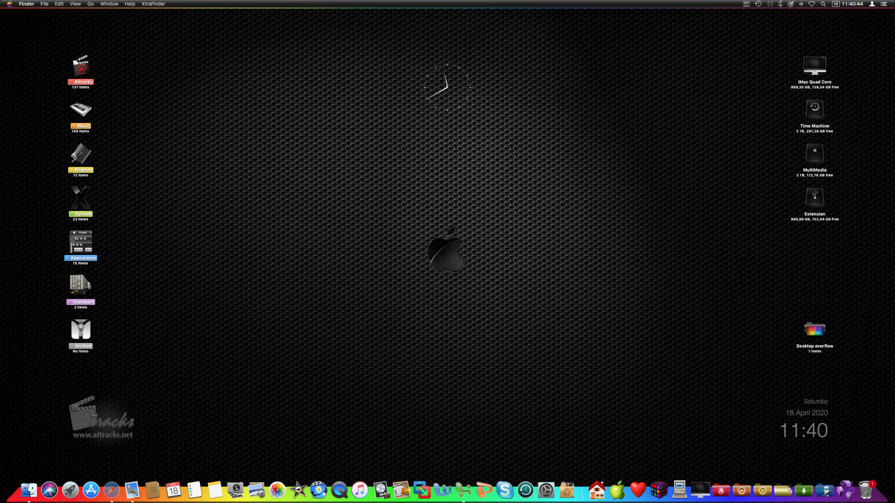Open System Preferences gear in Dock
This screenshot has width=895, height=503.
pos(546,490)
